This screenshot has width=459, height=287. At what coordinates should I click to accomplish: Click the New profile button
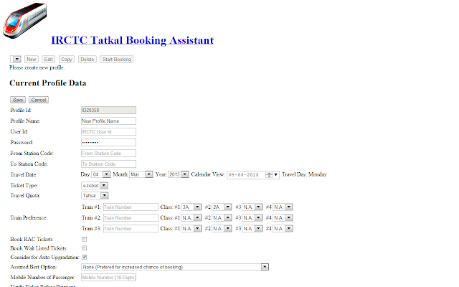click(x=32, y=59)
